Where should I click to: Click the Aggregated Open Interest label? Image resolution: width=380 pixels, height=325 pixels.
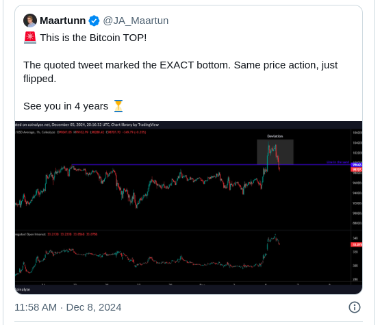click(x=30, y=234)
